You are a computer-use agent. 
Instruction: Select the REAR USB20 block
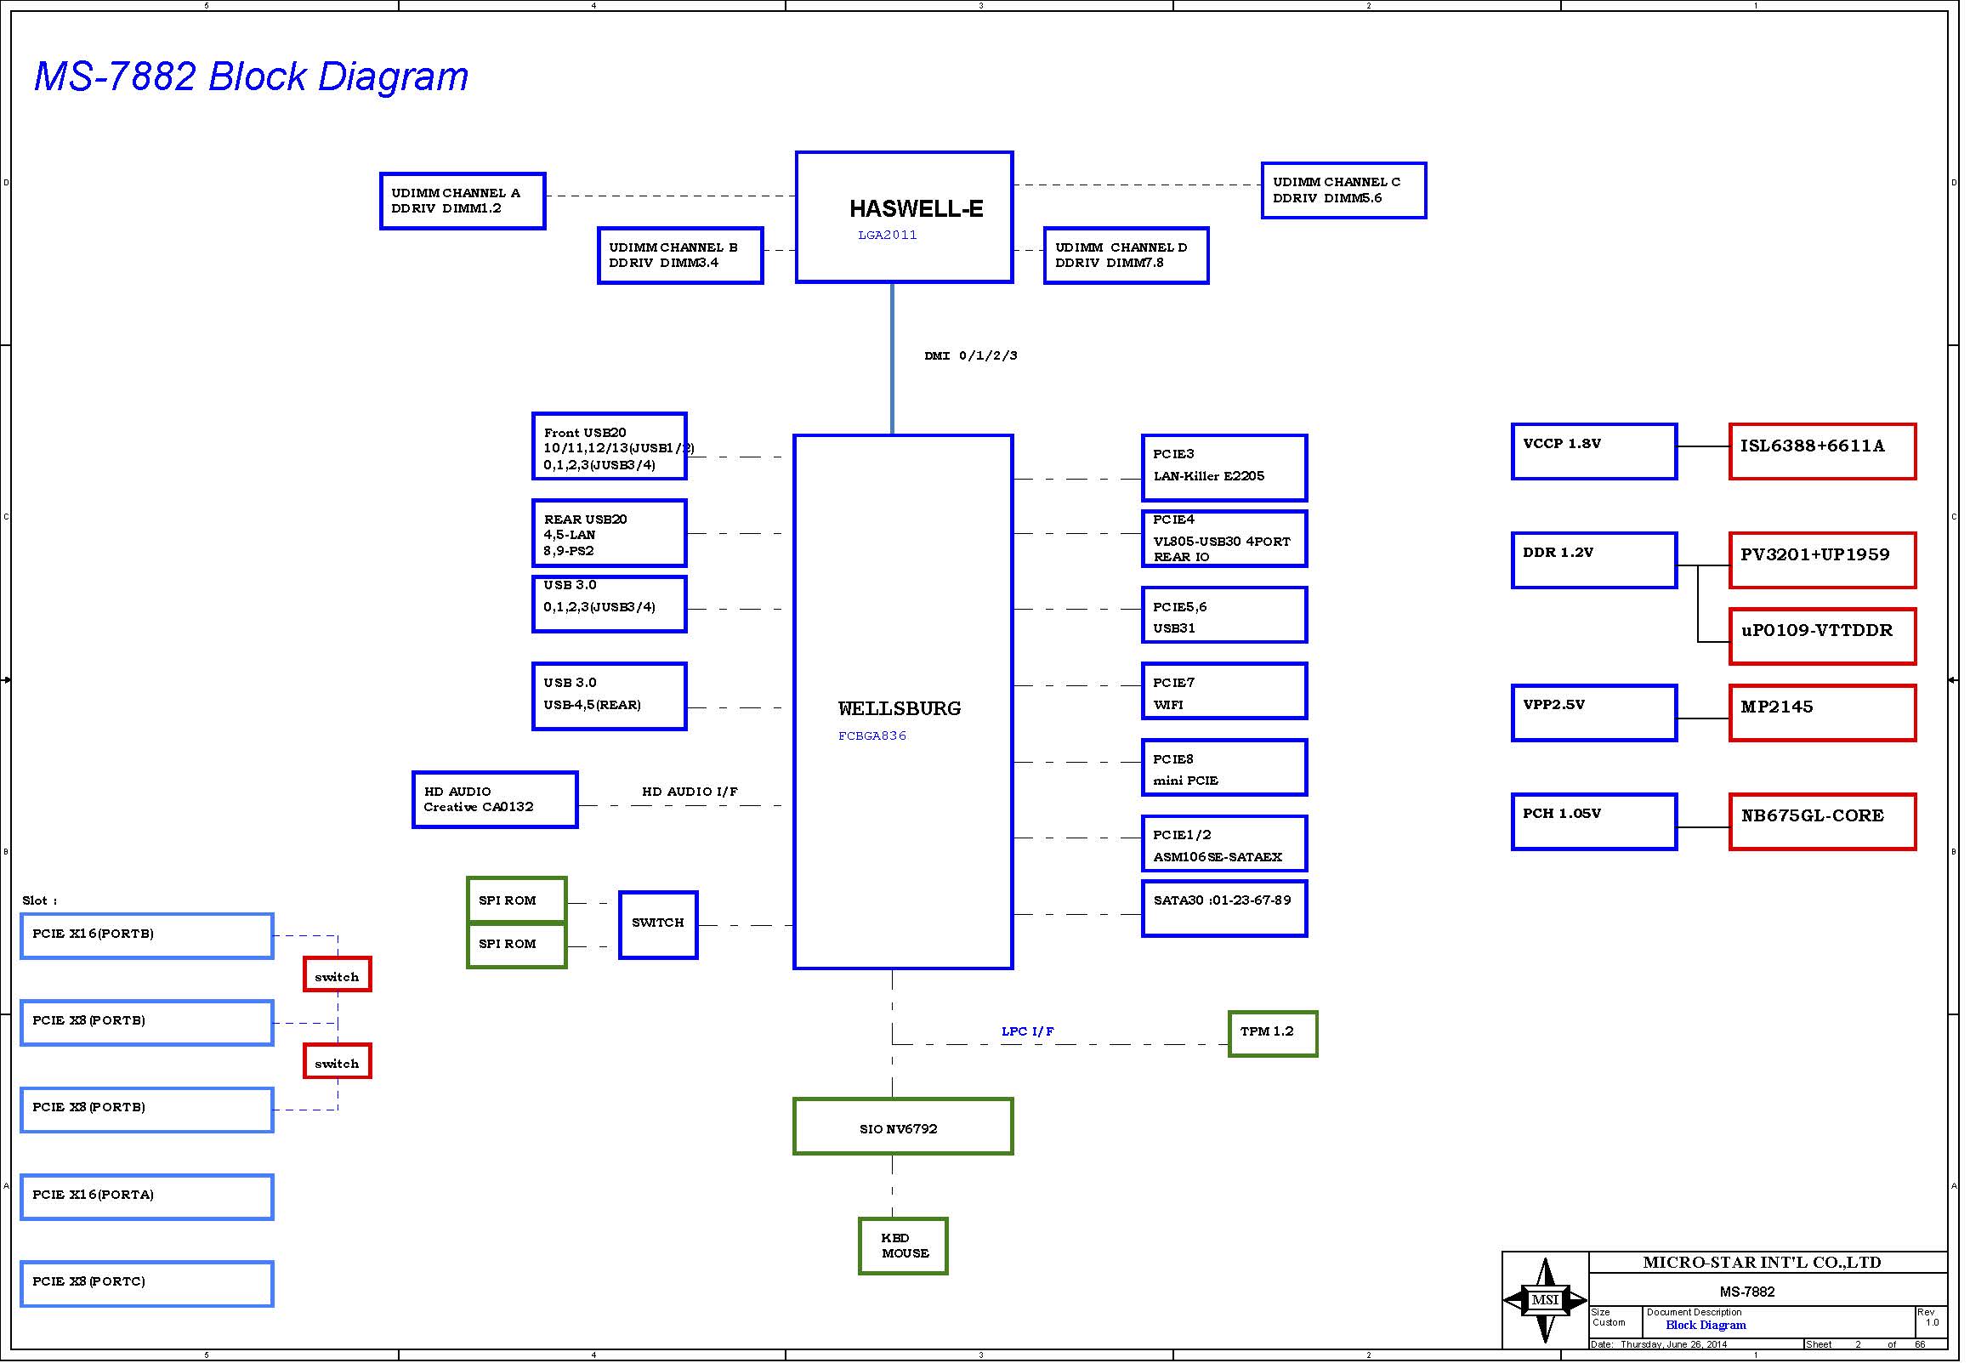609,534
